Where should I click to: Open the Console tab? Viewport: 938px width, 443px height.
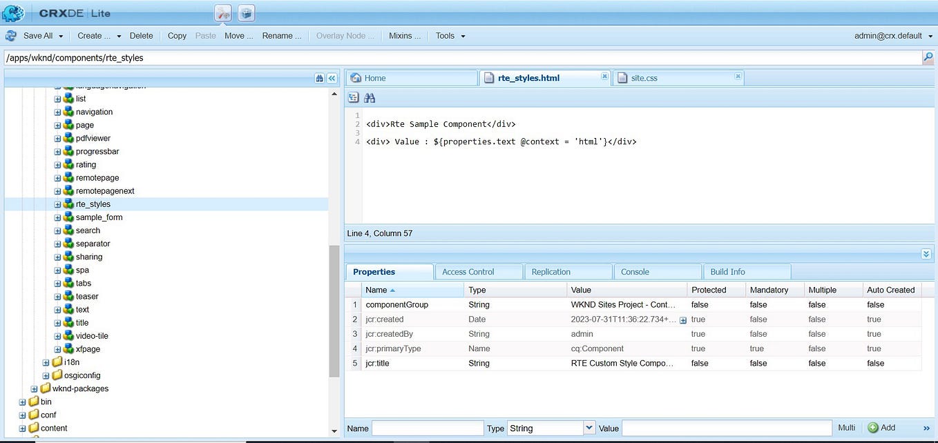point(658,272)
